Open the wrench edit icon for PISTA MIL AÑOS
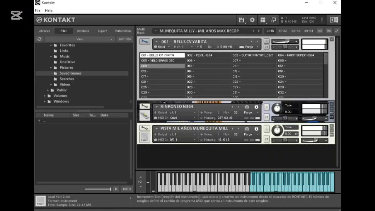This screenshot has height=211, width=375. [x=144, y=128]
